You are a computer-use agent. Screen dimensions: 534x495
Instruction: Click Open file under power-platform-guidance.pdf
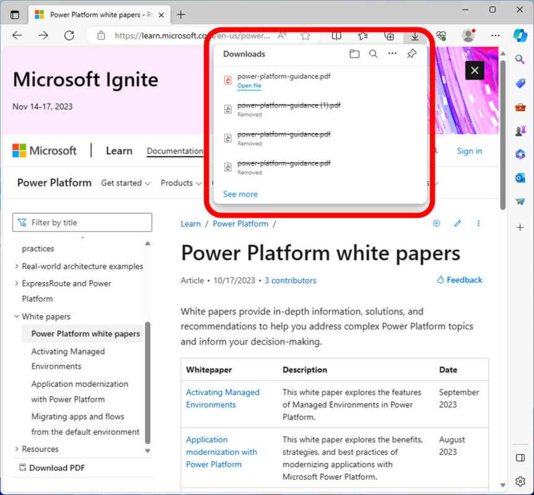(x=248, y=85)
